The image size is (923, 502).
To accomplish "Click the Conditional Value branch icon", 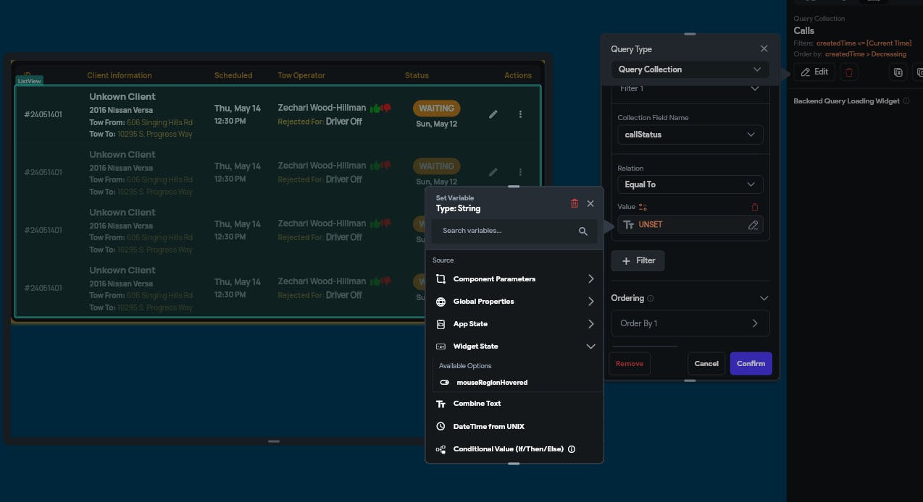I will [x=440, y=449].
